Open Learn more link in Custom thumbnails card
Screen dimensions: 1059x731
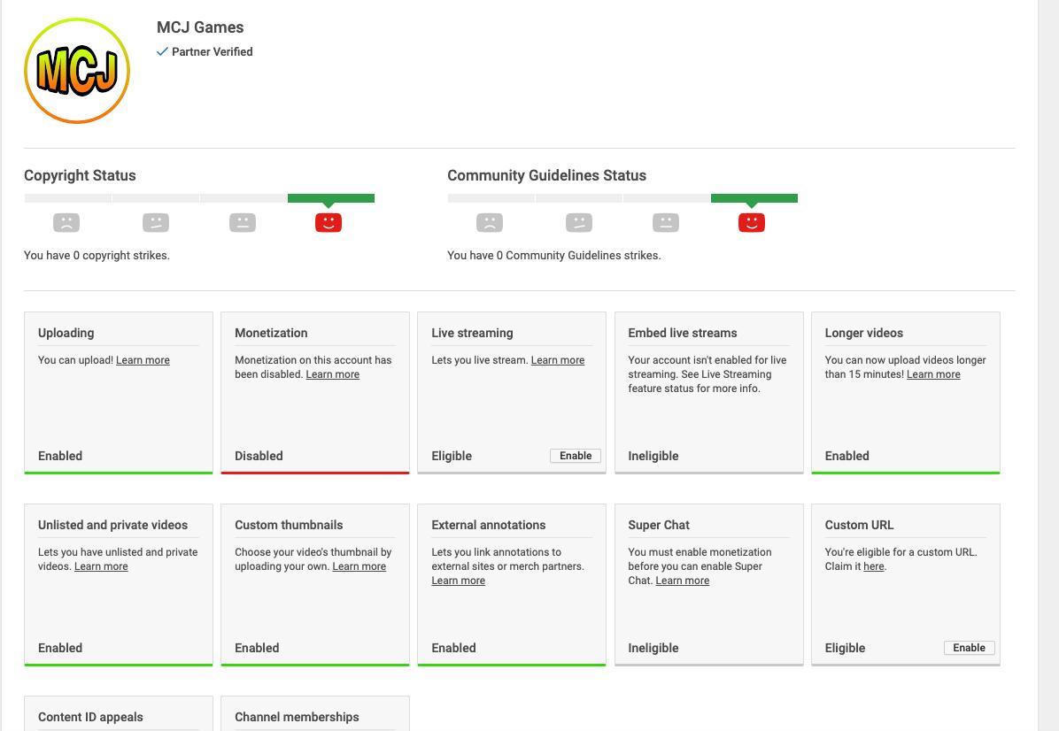click(359, 566)
